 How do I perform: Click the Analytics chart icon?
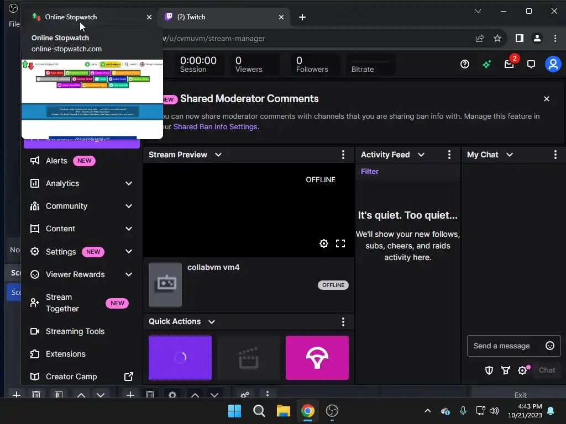pyautogui.click(x=35, y=183)
